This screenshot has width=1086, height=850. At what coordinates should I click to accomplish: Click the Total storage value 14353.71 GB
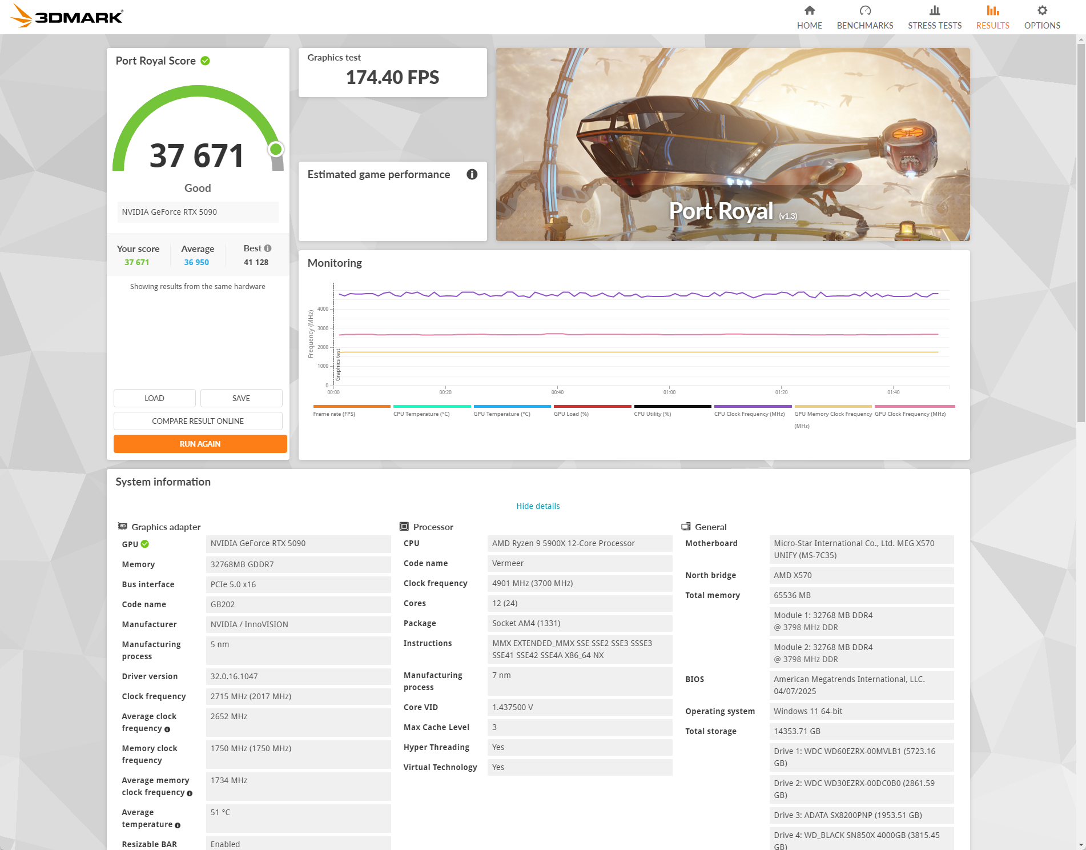pyautogui.click(x=862, y=731)
